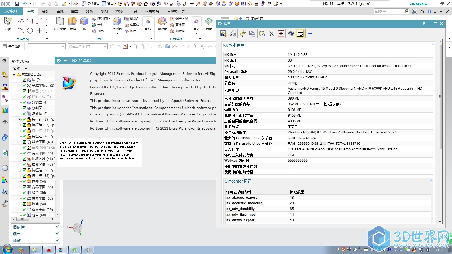This screenshot has height=254, width=452.
Task: Switch to the 曲线 ribbon tab
Action: click(60, 11)
